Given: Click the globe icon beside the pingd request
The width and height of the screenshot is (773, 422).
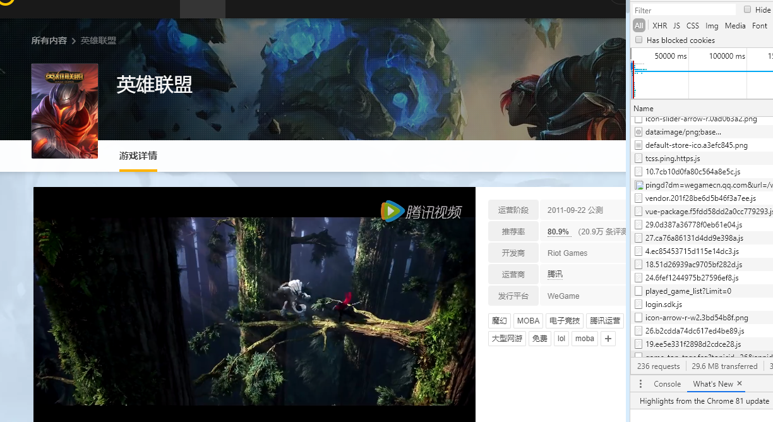Looking at the screenshot, I should tap(638, 185).
